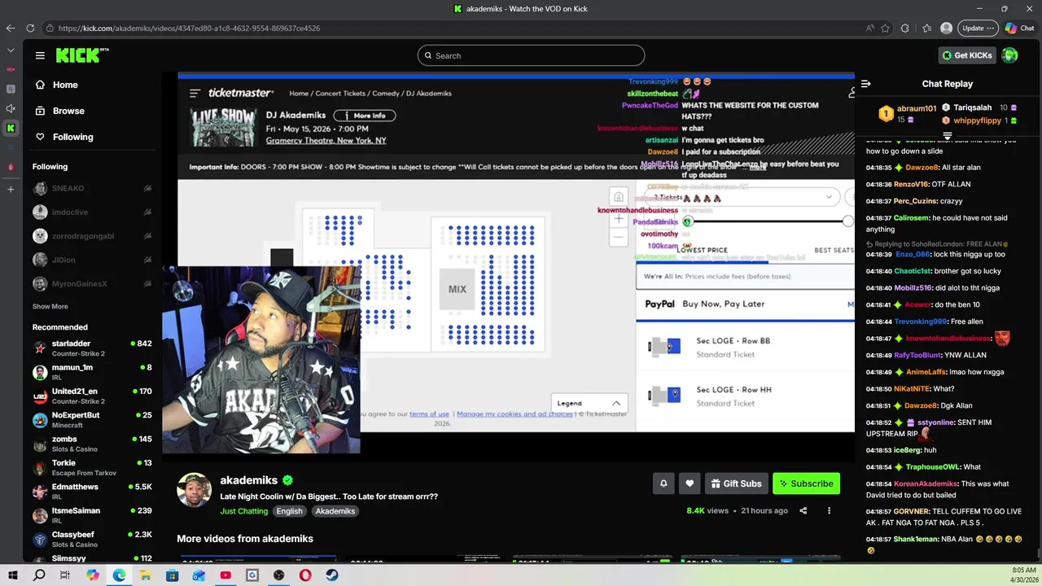The image size is (1042, 586).
Task: Follow akademiks with the heart button
Action: coord(690,483)
